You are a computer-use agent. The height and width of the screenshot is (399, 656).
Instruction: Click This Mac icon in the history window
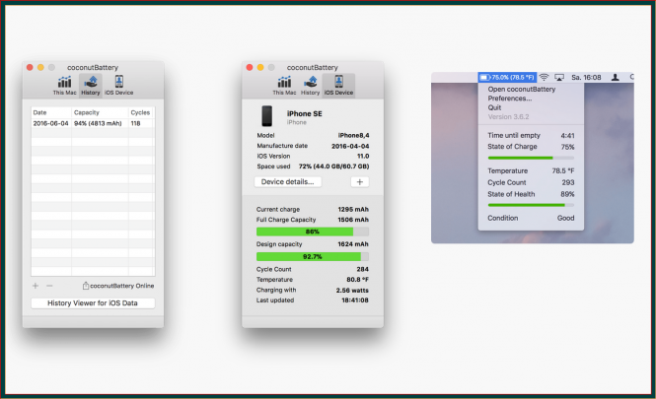point(64,85)
